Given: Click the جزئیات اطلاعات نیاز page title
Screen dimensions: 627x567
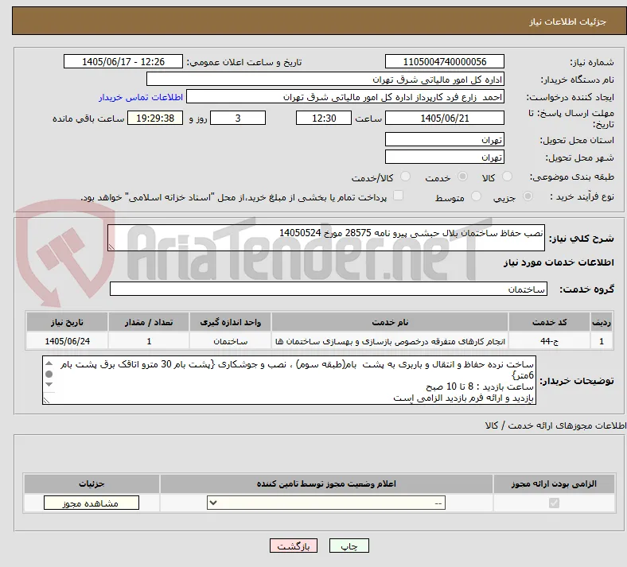Looking at the screenshot, I should coord(568,21).
